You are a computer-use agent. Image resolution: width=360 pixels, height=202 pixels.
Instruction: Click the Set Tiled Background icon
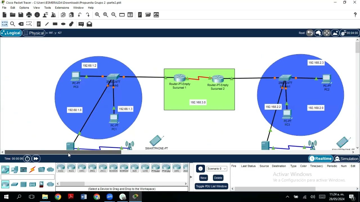point(335,33)
